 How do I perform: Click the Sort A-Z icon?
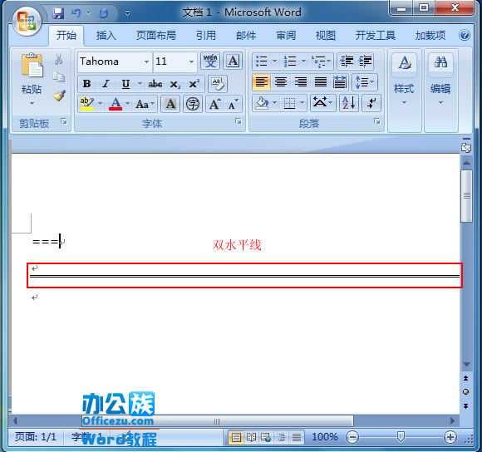click(x=349, y=103)
